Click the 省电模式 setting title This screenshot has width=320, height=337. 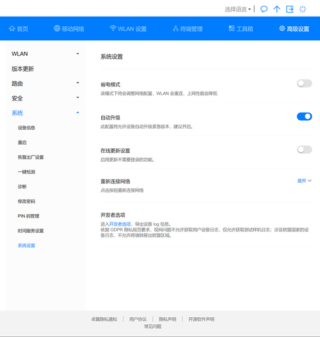(110, 84)
